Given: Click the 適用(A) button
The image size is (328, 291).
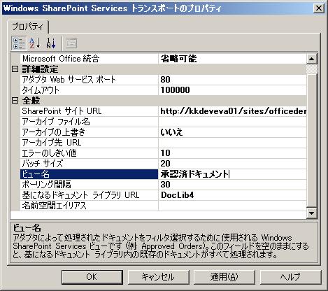Looking at the screenshot, I should 224,277.
